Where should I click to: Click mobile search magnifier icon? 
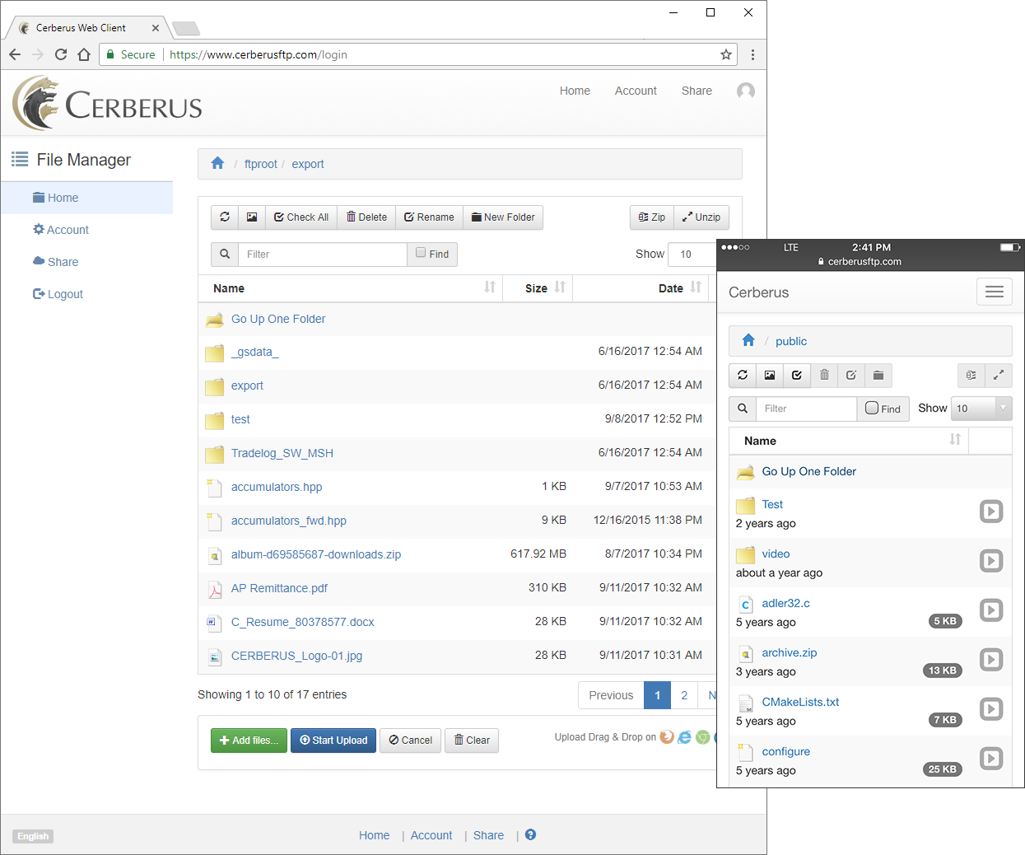click(743, 409)
